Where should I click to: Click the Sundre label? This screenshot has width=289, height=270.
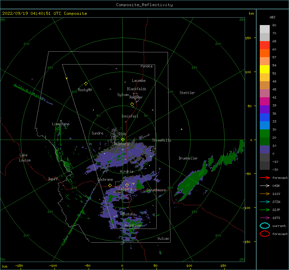pyautogui.click(x=97, y=133)
